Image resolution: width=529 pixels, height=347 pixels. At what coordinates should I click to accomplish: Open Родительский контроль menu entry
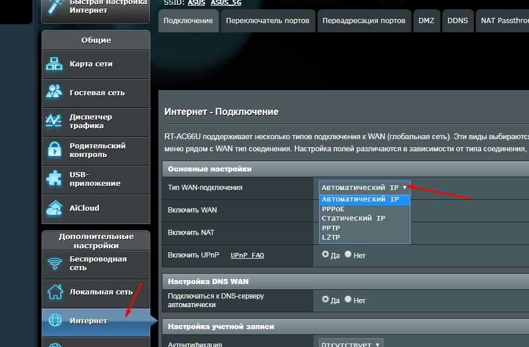tap(96, 151)
